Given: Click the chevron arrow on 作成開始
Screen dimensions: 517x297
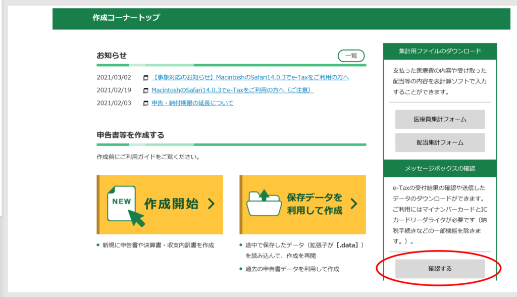Looking at the screenshot, I should 212,204.
